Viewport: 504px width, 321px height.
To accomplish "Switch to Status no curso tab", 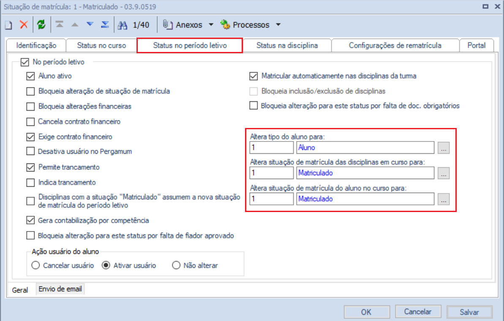I will coord(101,45).
